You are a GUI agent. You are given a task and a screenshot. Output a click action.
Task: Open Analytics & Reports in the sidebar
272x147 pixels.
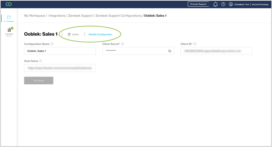click(x=9, y=32)
